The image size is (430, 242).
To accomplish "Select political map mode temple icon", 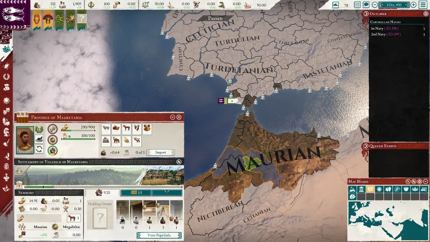I will coord(361,189).
